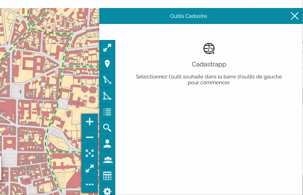
Task: Click the Outils Cadastre panel title
Action: click(x=188, y=16)
